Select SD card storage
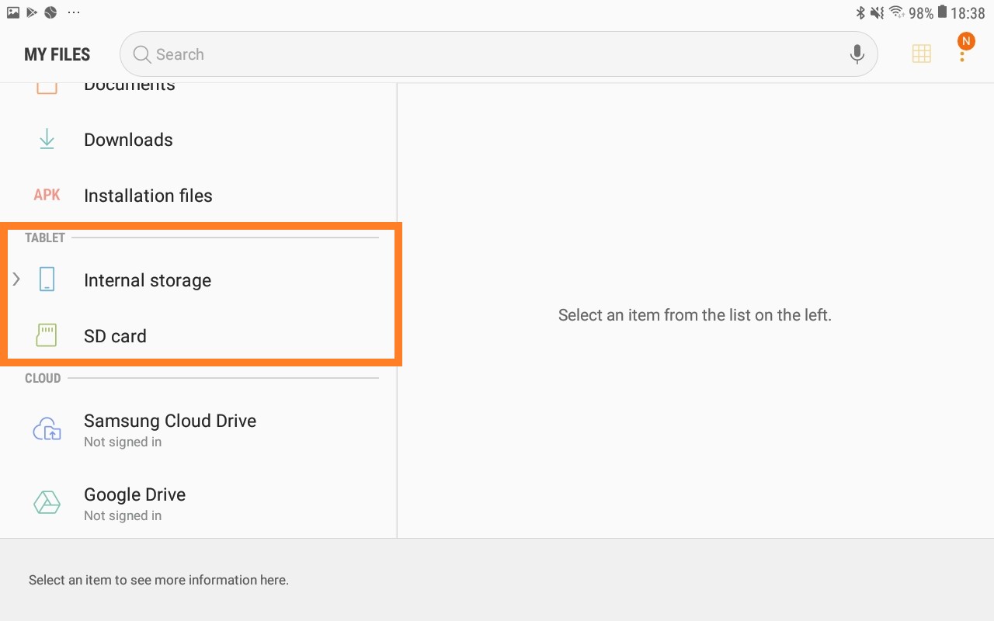Viewport: 994px width, 621px height. (115, 336)
